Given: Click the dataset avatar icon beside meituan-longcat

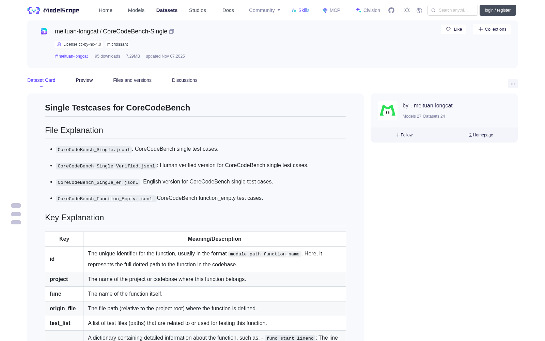Looking at the screenshot, I should click(x=44, y=31).
